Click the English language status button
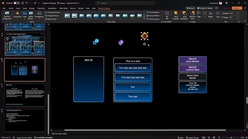 pos(24,137)
